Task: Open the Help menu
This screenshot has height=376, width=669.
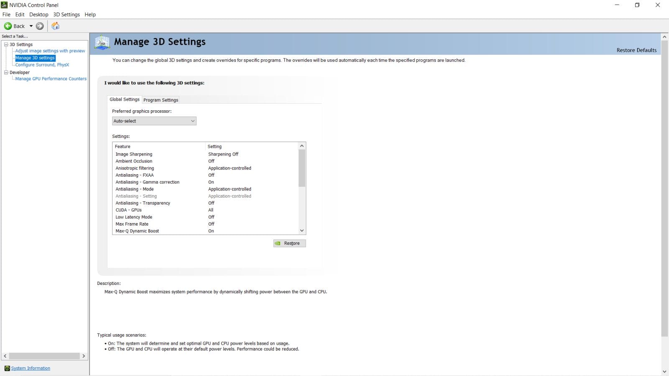Action: coord(90,14)
